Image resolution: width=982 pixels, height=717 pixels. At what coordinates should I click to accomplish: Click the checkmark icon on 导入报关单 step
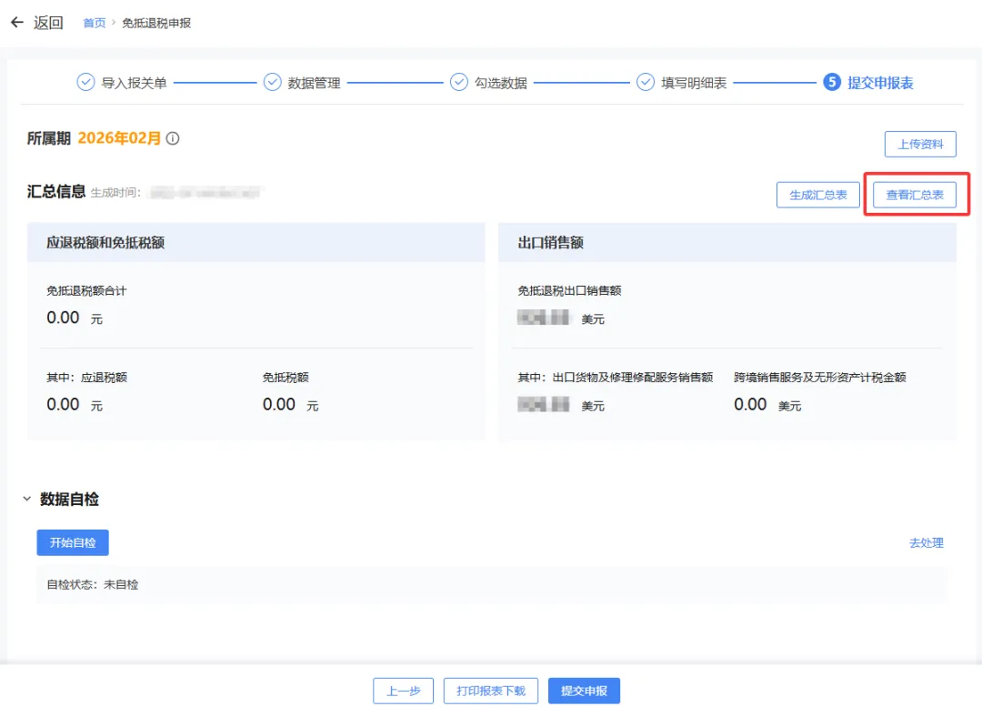84,81
